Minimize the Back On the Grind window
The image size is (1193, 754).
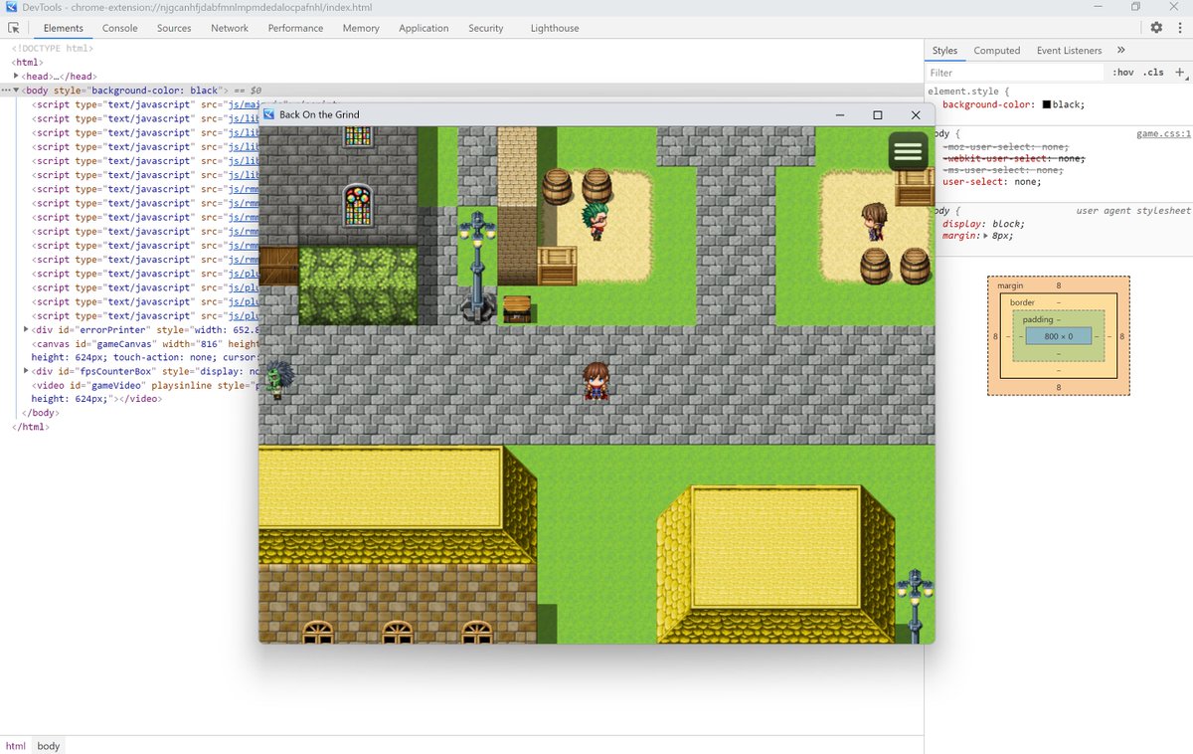point(840,115)
